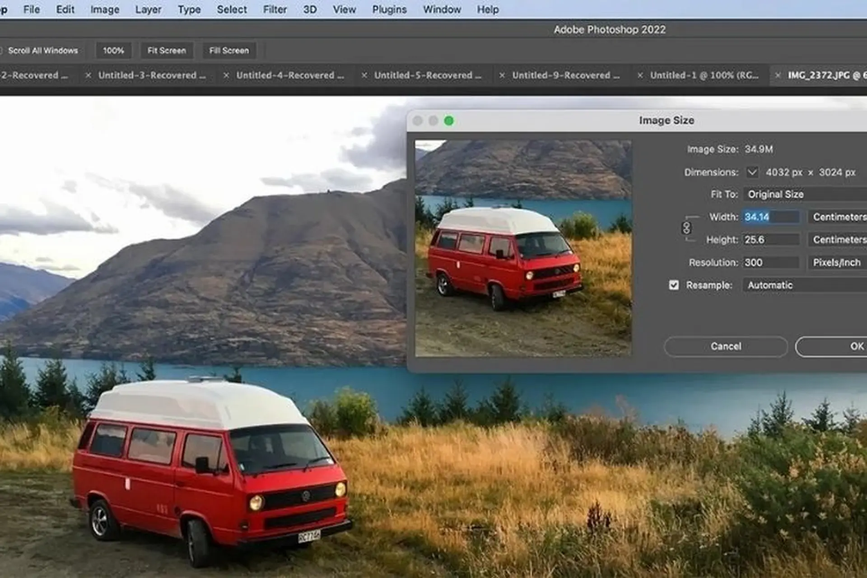Expand the Dimensions units dropdown arrow
The width and height of the screenshot is (867, 578).
pyautogui.click(x=752, y=172)
